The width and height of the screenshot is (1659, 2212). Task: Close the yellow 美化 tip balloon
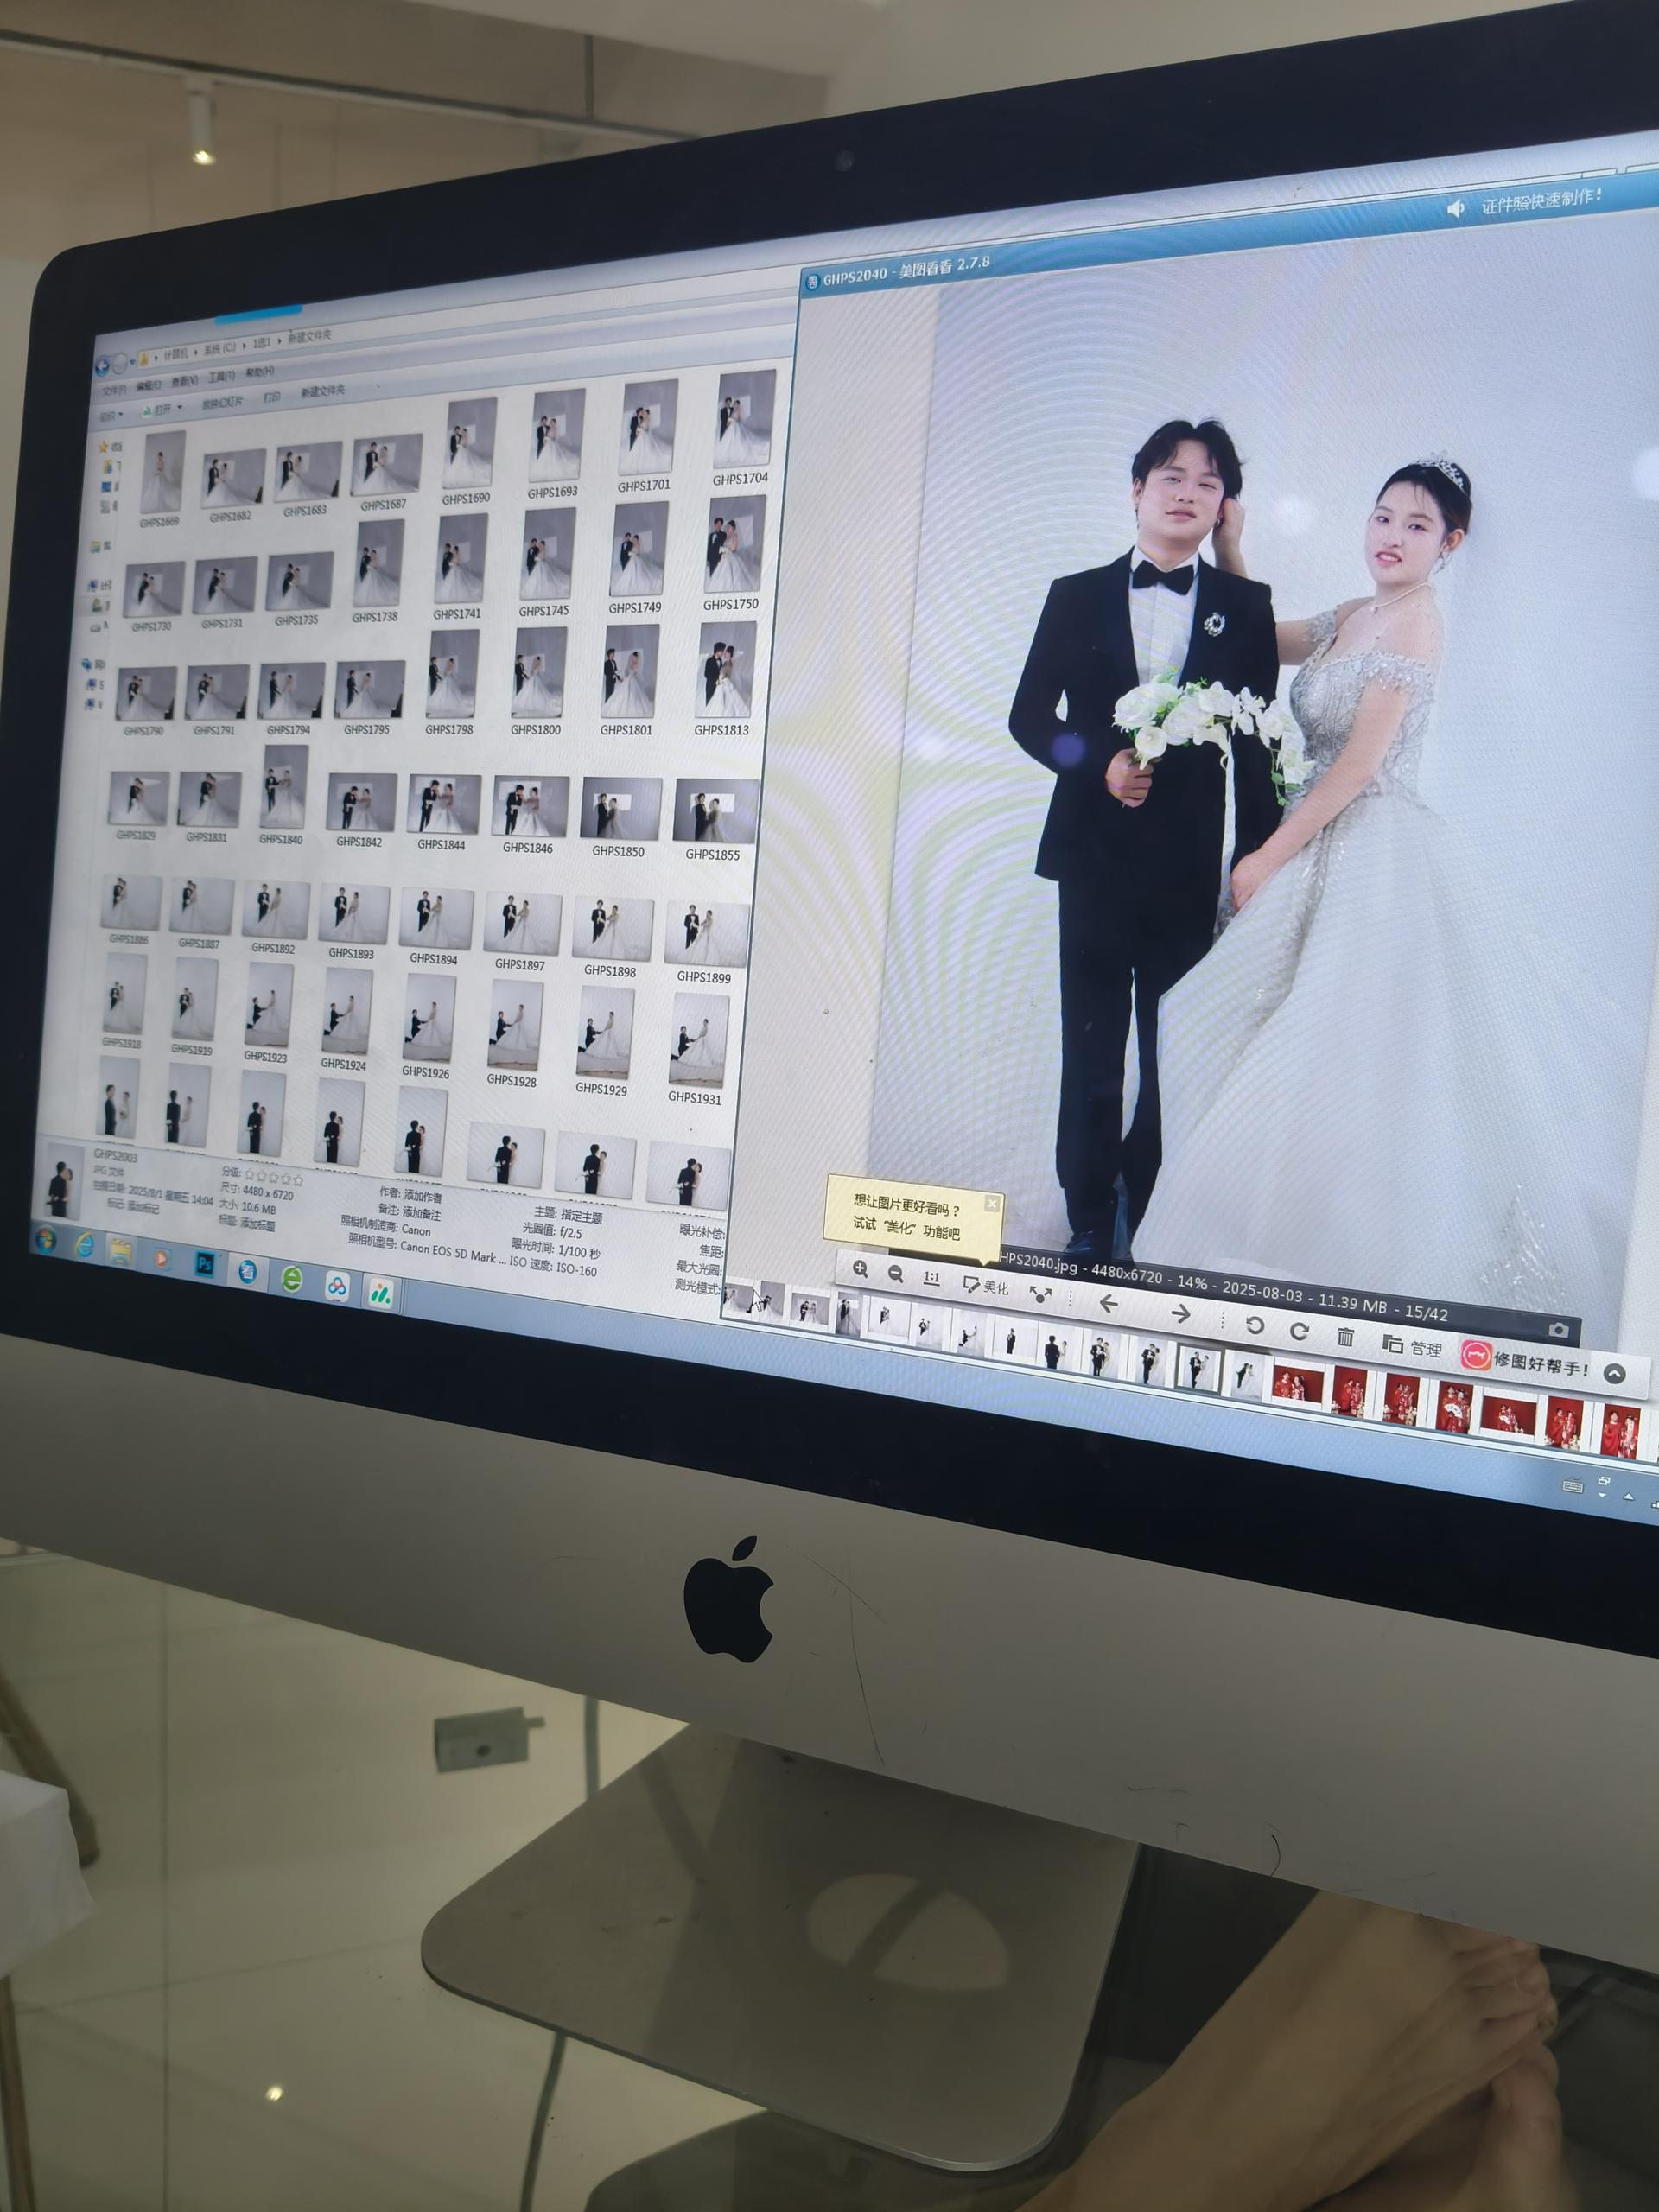tap(992, 1203)
